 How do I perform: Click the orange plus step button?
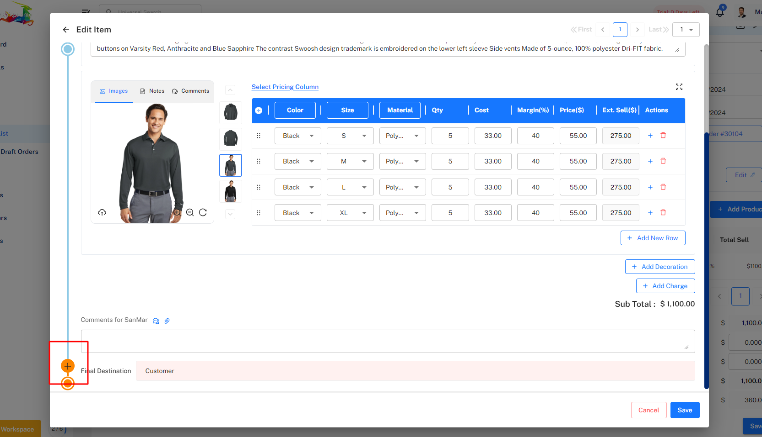pyautogui.click(x=68, y=366)
